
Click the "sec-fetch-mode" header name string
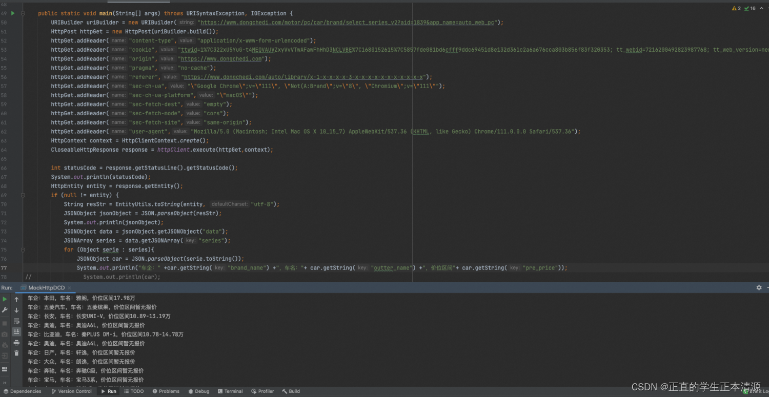pyautogui.click(x=154, y=113)
